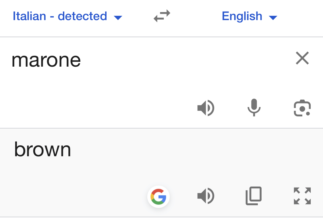Click the 'English' label text
This screenshot has height=220, width=323.
pyautogui.click(x=242, y=16)
